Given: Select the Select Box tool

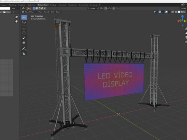Looking at the screenshot, I should point(24,17).
